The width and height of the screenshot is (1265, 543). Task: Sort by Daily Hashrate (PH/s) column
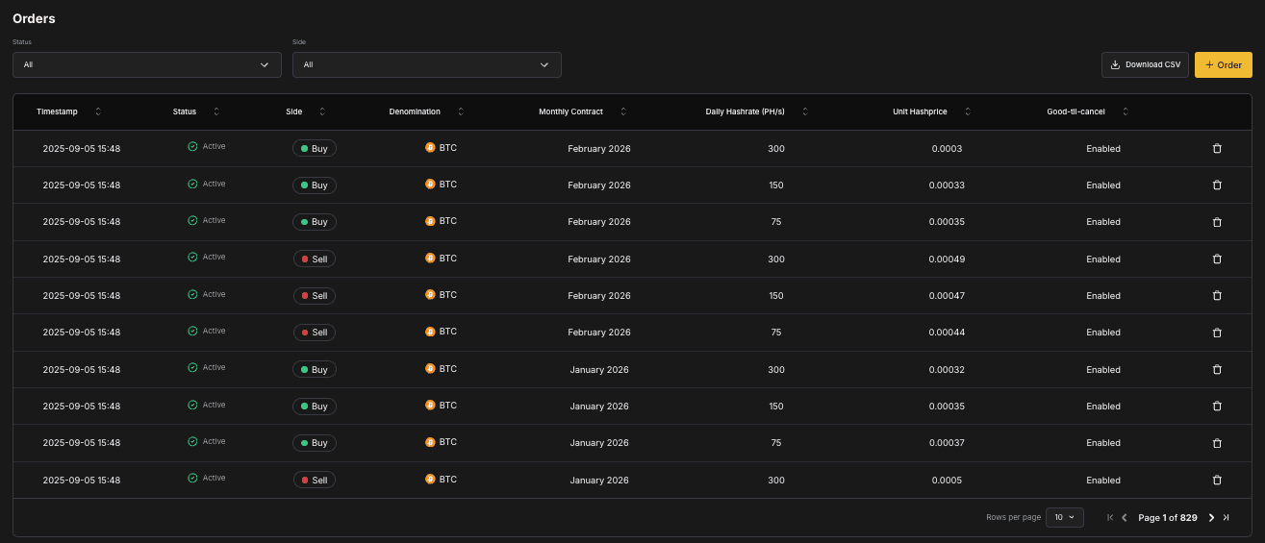[805, 111]
